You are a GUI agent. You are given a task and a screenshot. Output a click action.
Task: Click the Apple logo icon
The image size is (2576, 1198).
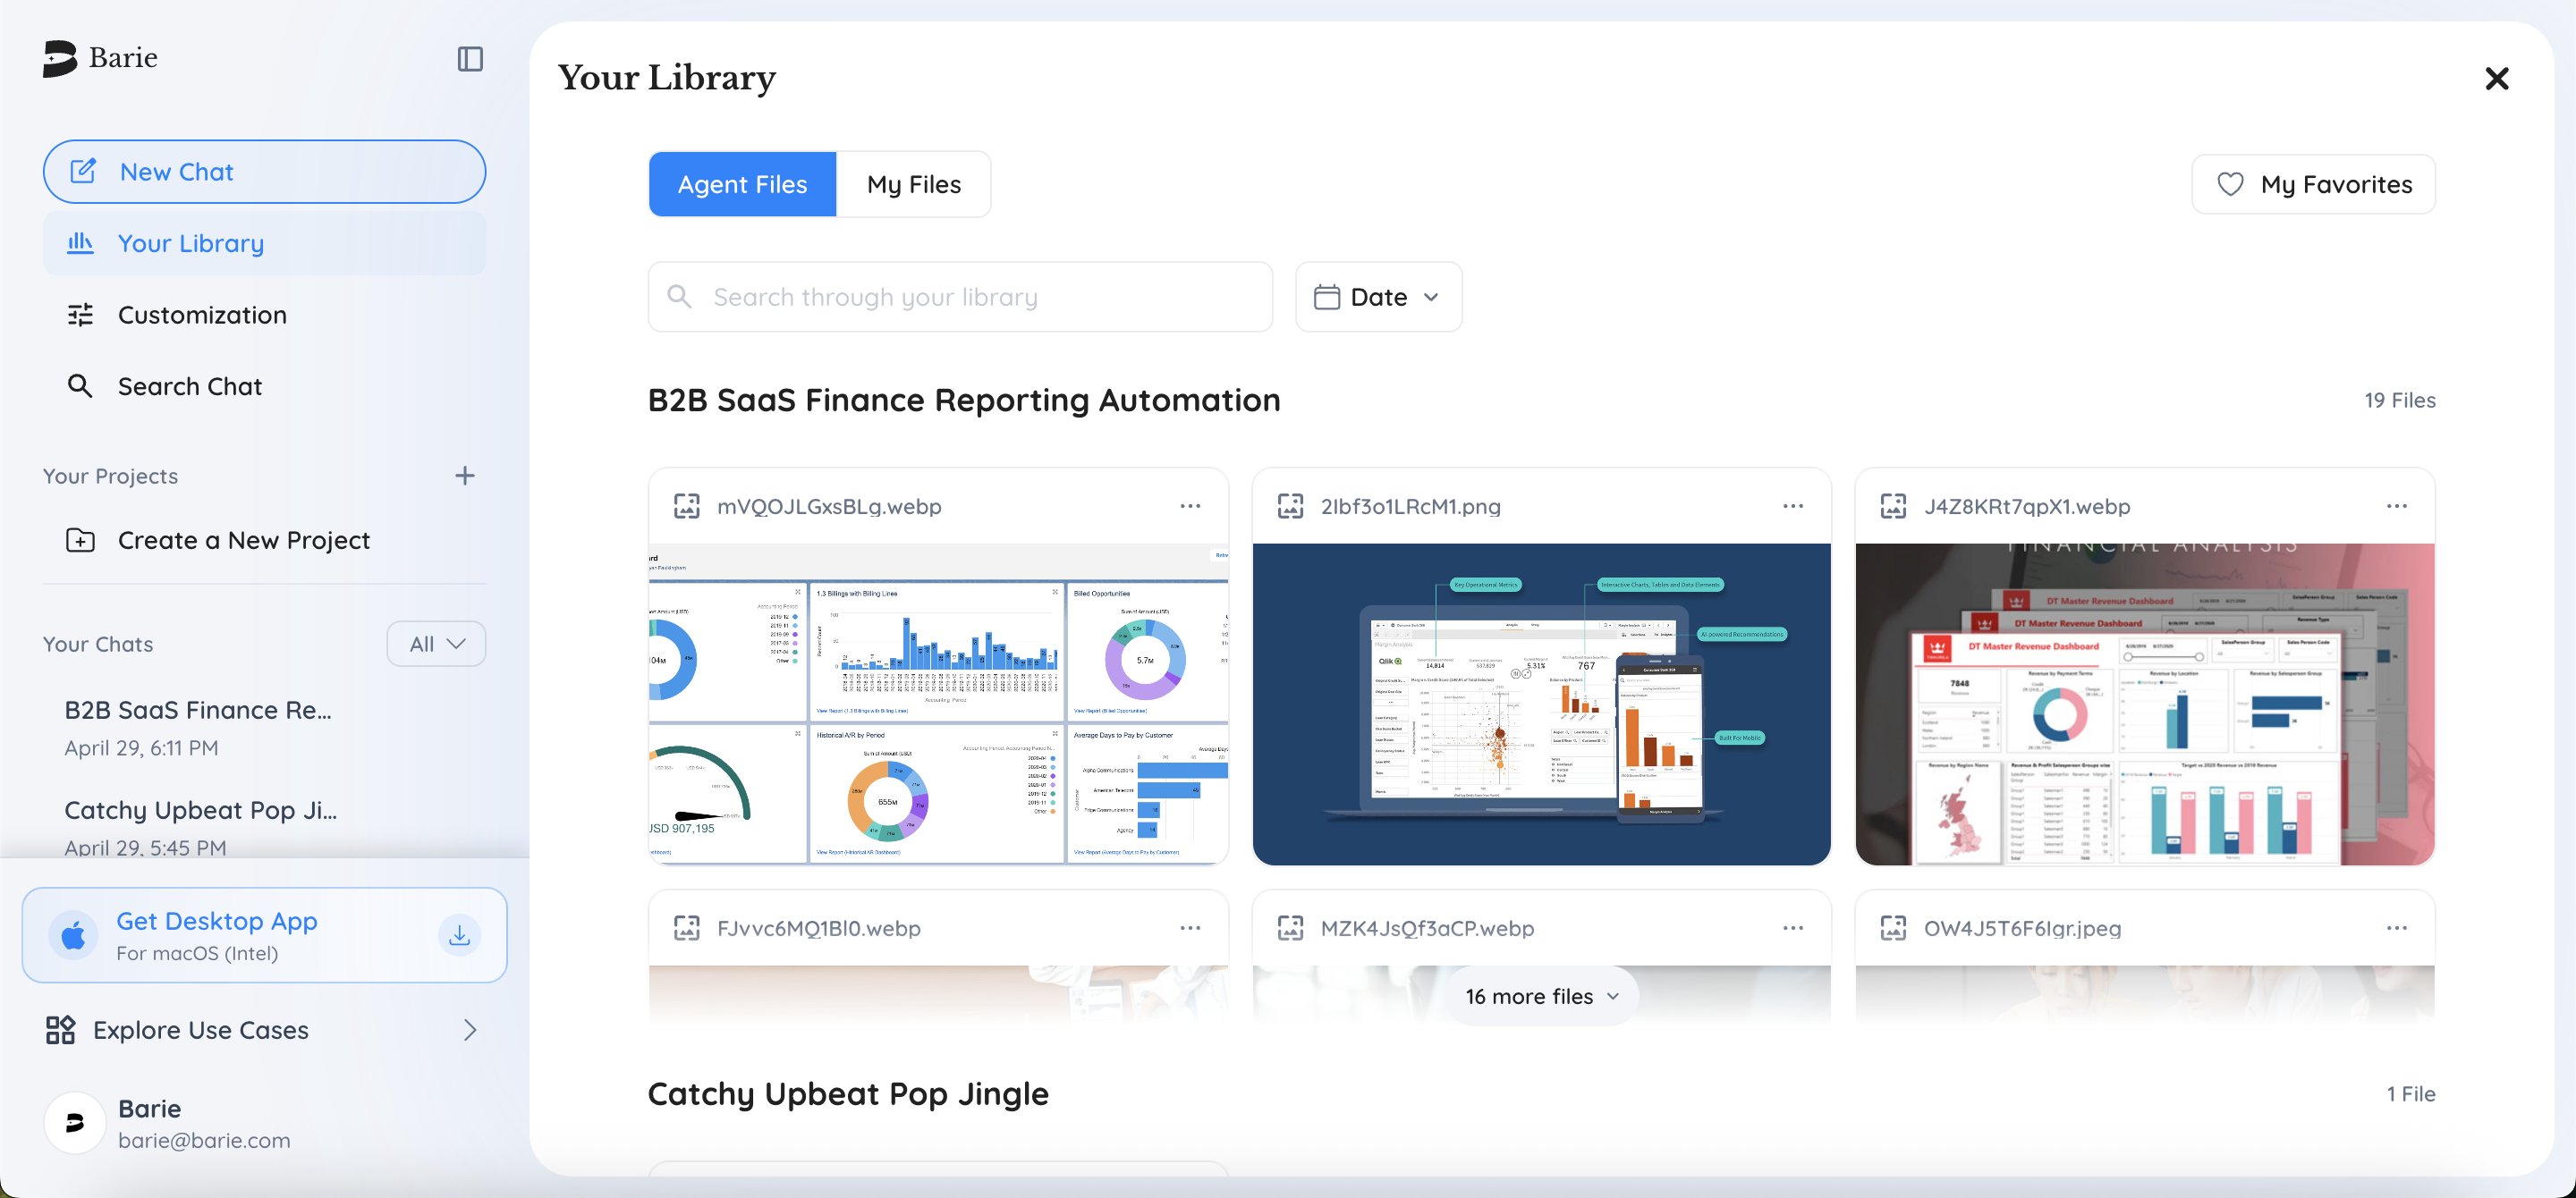coord(73,935)
